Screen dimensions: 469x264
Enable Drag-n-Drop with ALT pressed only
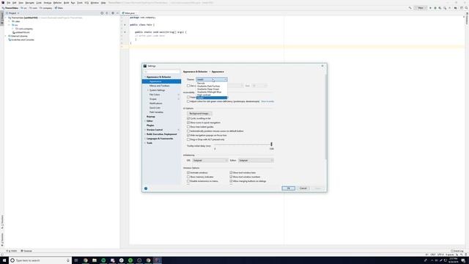(x=188, y=139)
